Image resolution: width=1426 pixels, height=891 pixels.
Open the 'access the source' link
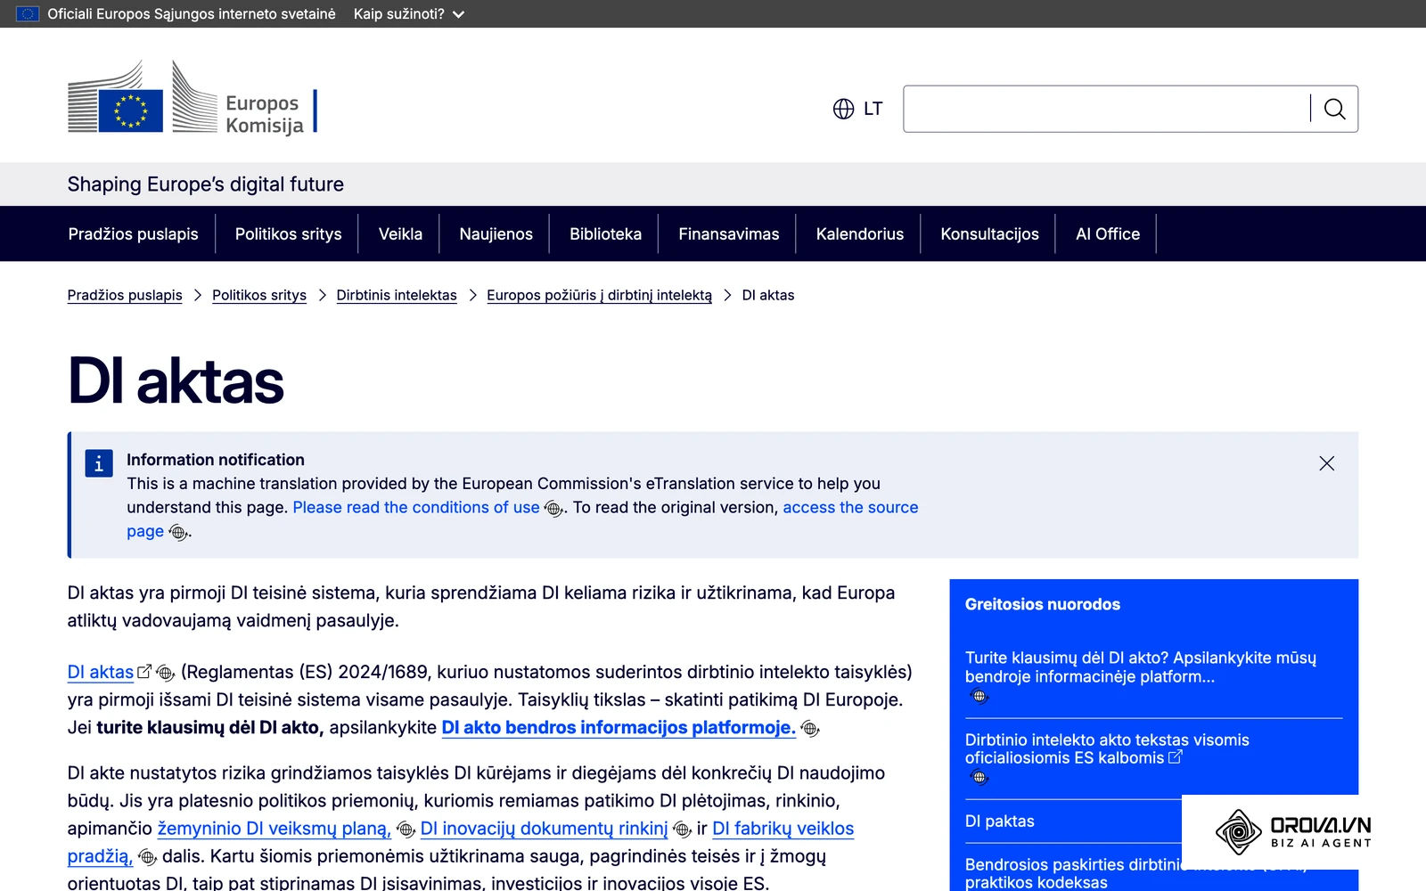(850, 507)
